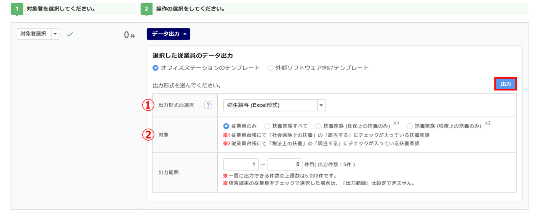Viewport: 539px width, 213px height.
Task: Select オフィスステーションのテンプレート radio option
Action: [x=156, y=68]
